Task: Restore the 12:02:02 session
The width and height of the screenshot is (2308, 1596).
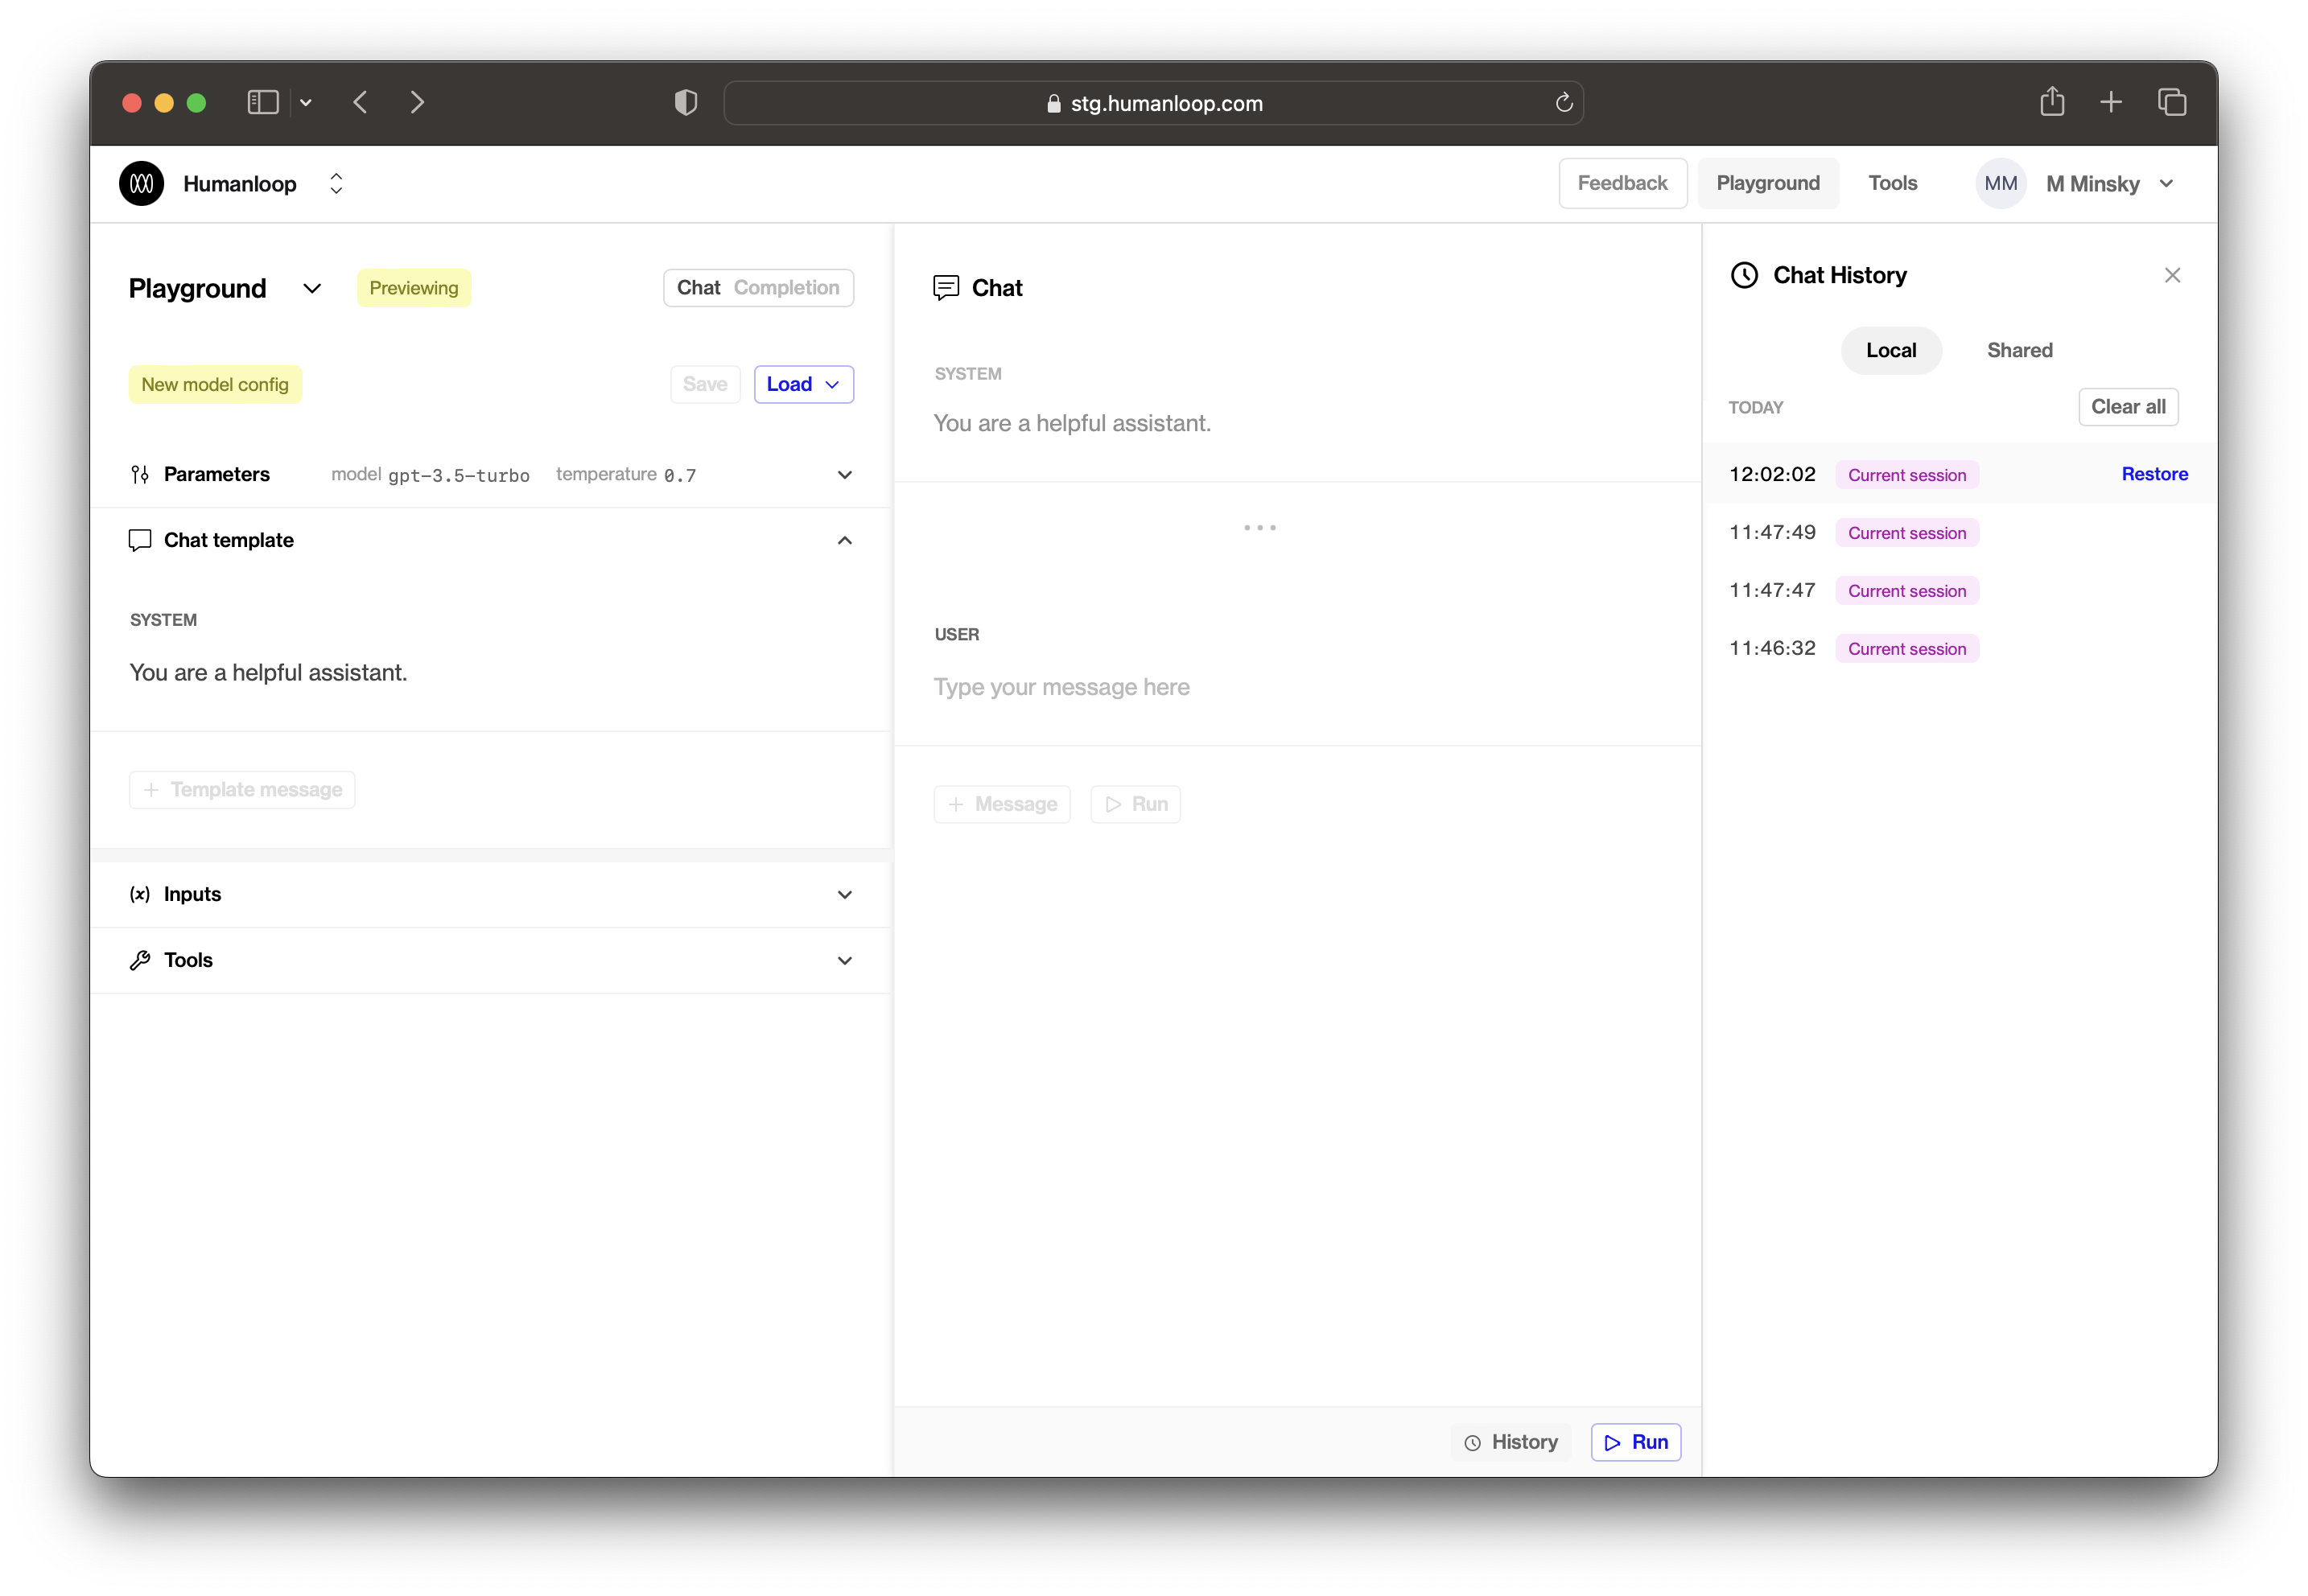Action: tap(2154, 475)
